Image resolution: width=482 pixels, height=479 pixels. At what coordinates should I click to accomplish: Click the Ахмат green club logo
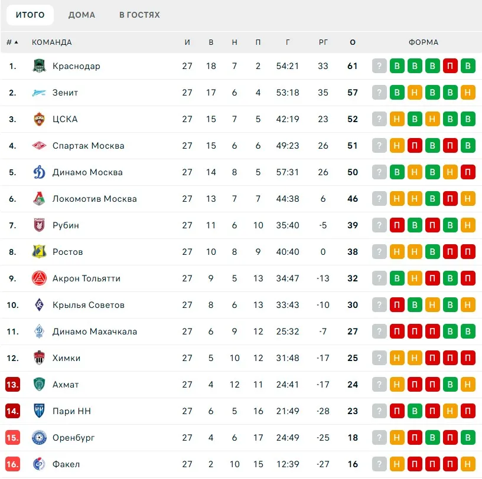[x=39, y=385]
